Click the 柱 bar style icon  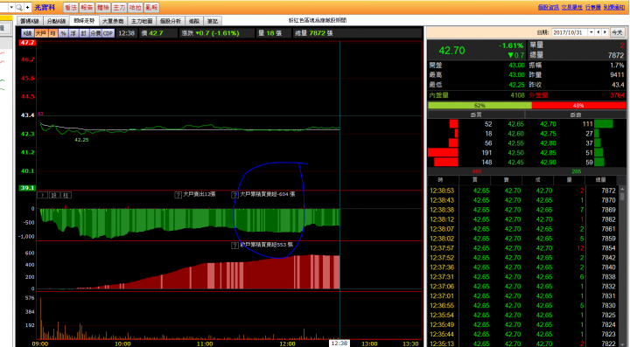click(x=66, y=195)
